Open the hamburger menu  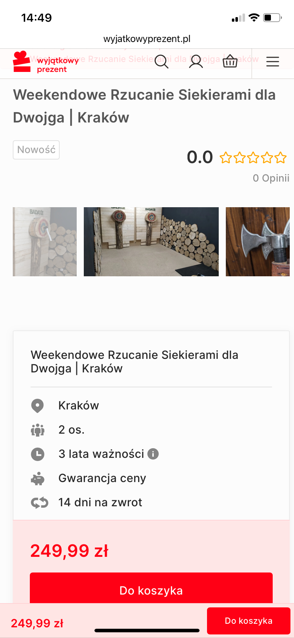coord(273,62)
